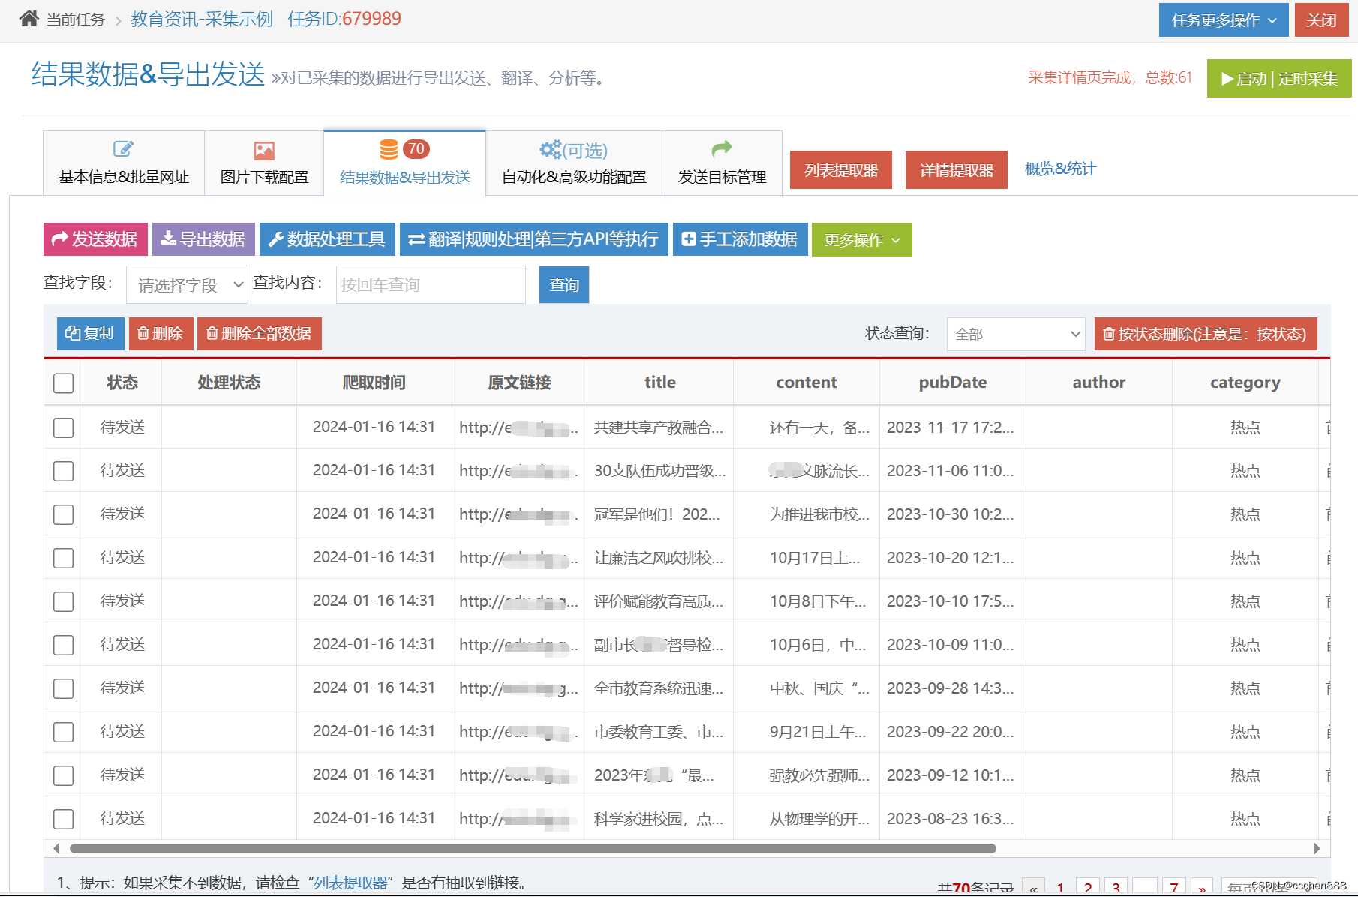Check the row titled 市委教育工委
The height and width of the screenshot is (897, 1358).
coord(64,732)
